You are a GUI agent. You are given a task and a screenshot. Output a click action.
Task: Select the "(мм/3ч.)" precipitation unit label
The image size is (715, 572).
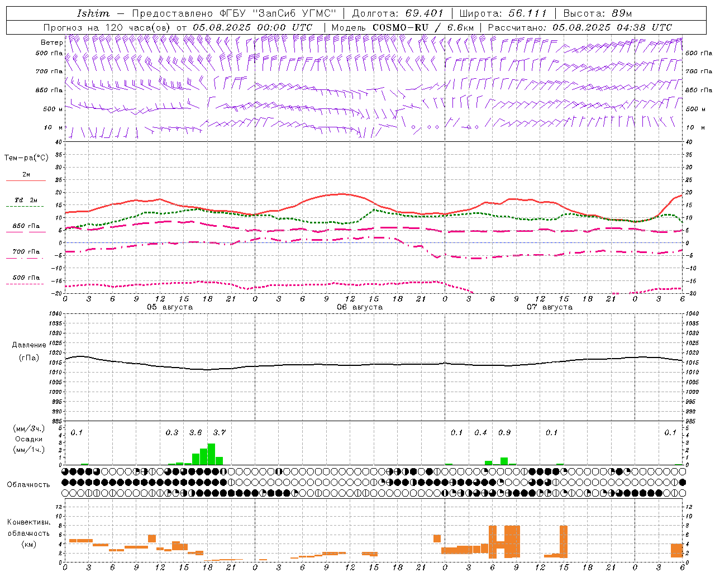tap(28, 428)
